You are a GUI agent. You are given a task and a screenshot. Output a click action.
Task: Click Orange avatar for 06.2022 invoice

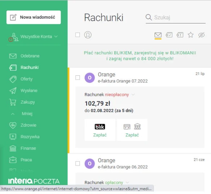(x=90, y=164)
